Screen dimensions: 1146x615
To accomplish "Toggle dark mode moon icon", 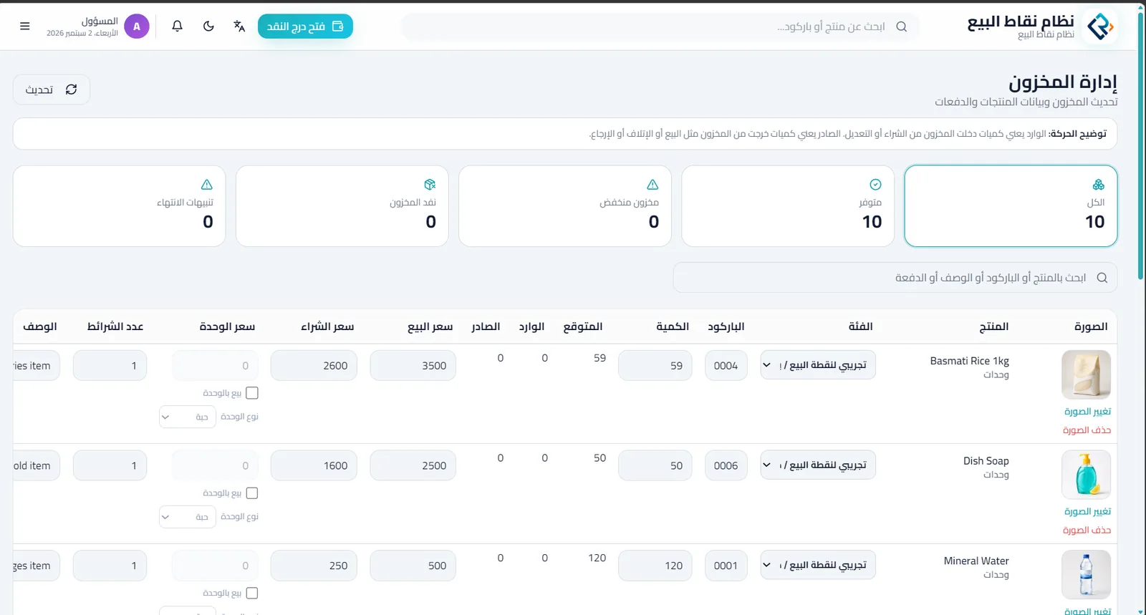I will [208, 26].
